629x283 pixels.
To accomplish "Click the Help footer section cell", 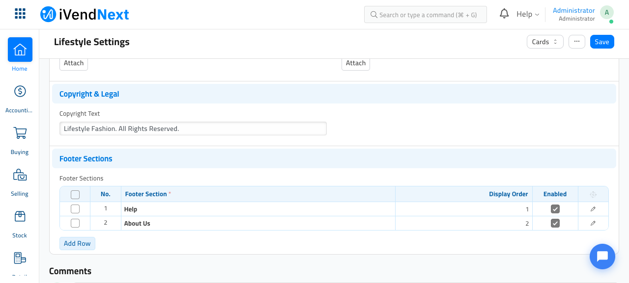I will coord(258,209).
